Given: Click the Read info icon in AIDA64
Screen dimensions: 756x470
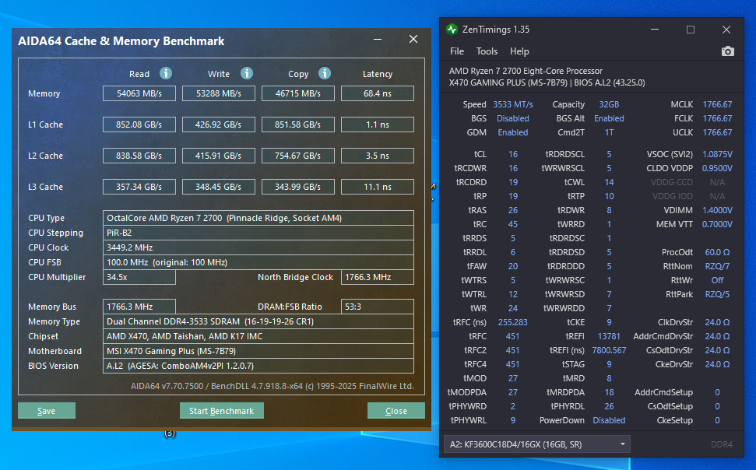Looking at the screenshot, I should point(166,73).
